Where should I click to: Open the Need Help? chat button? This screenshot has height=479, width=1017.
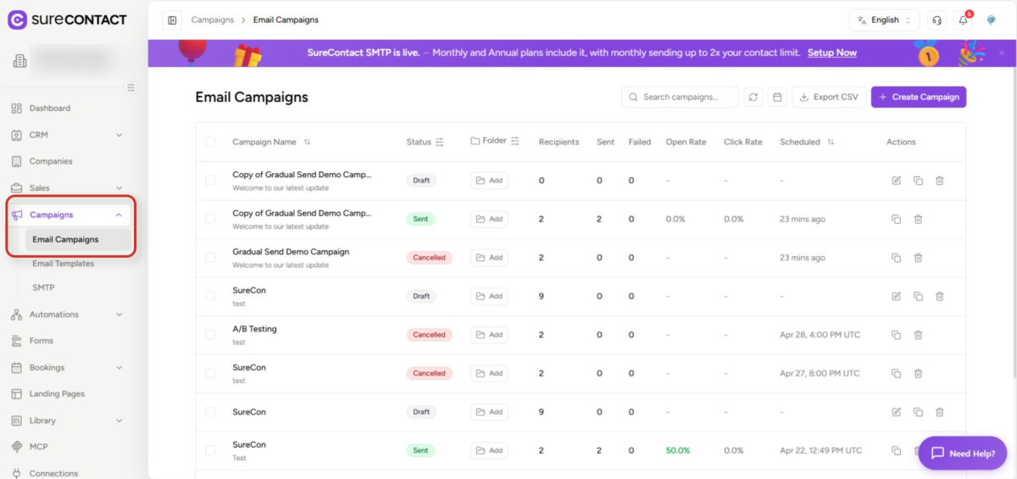[x=963, y=454]
